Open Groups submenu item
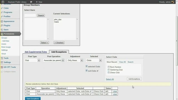Screen dimensions: 178x100 click(4, 38)
